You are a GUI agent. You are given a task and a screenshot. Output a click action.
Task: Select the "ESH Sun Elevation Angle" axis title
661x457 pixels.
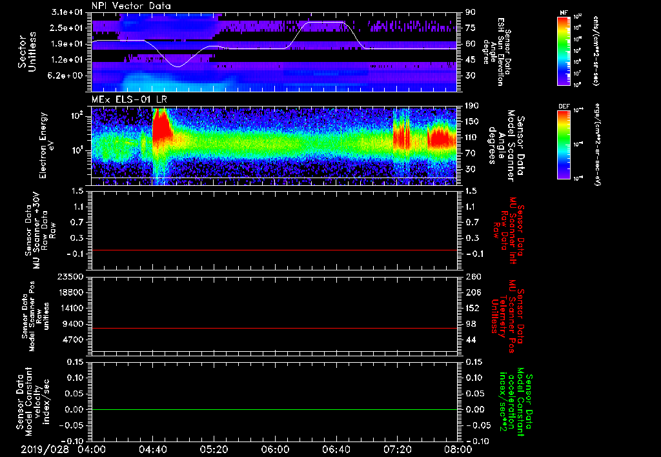[496, 52]
